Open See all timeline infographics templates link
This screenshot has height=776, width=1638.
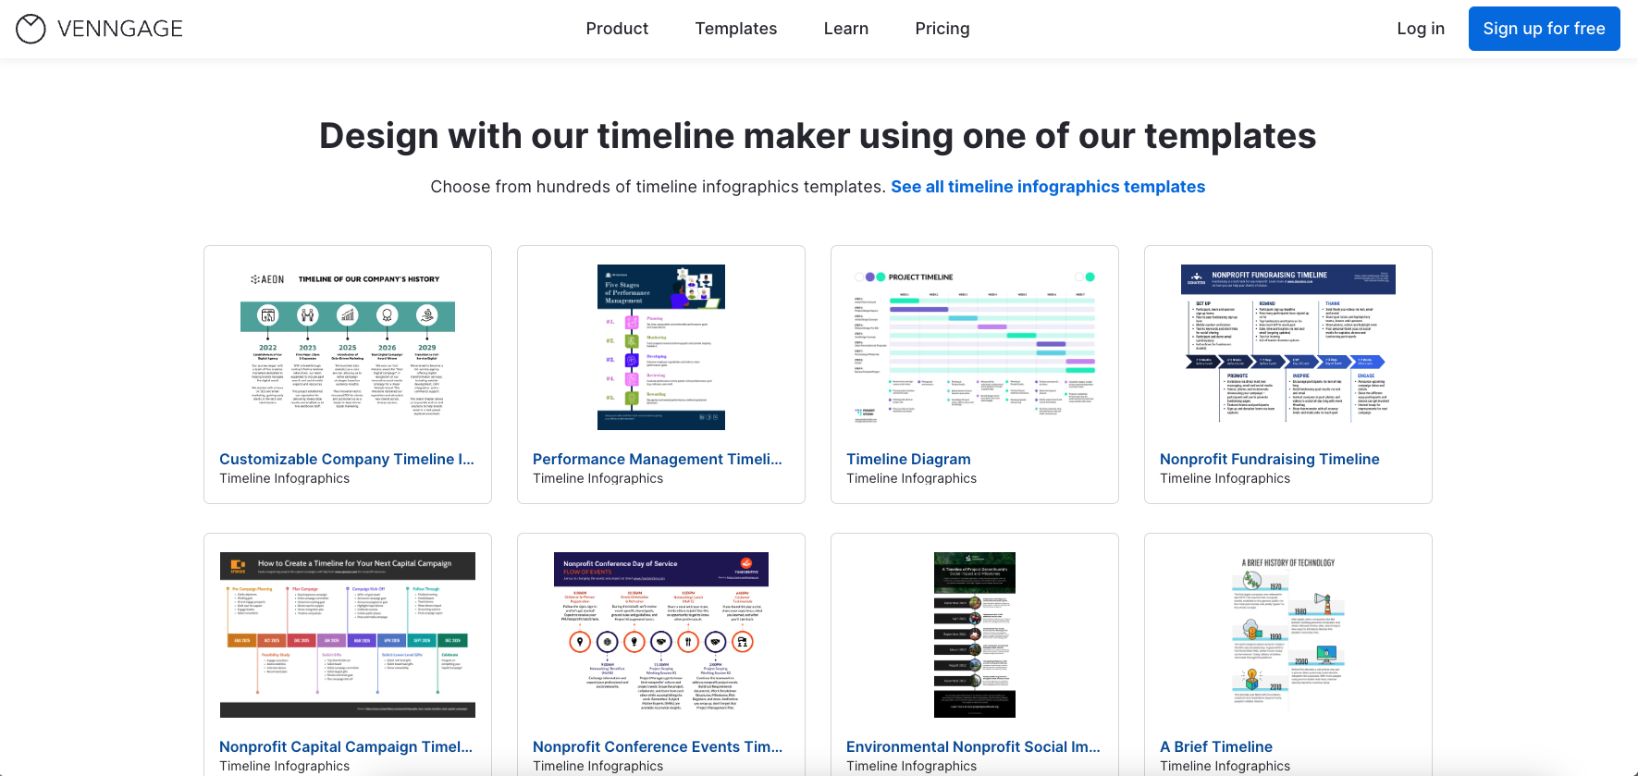click(1047, 187)
